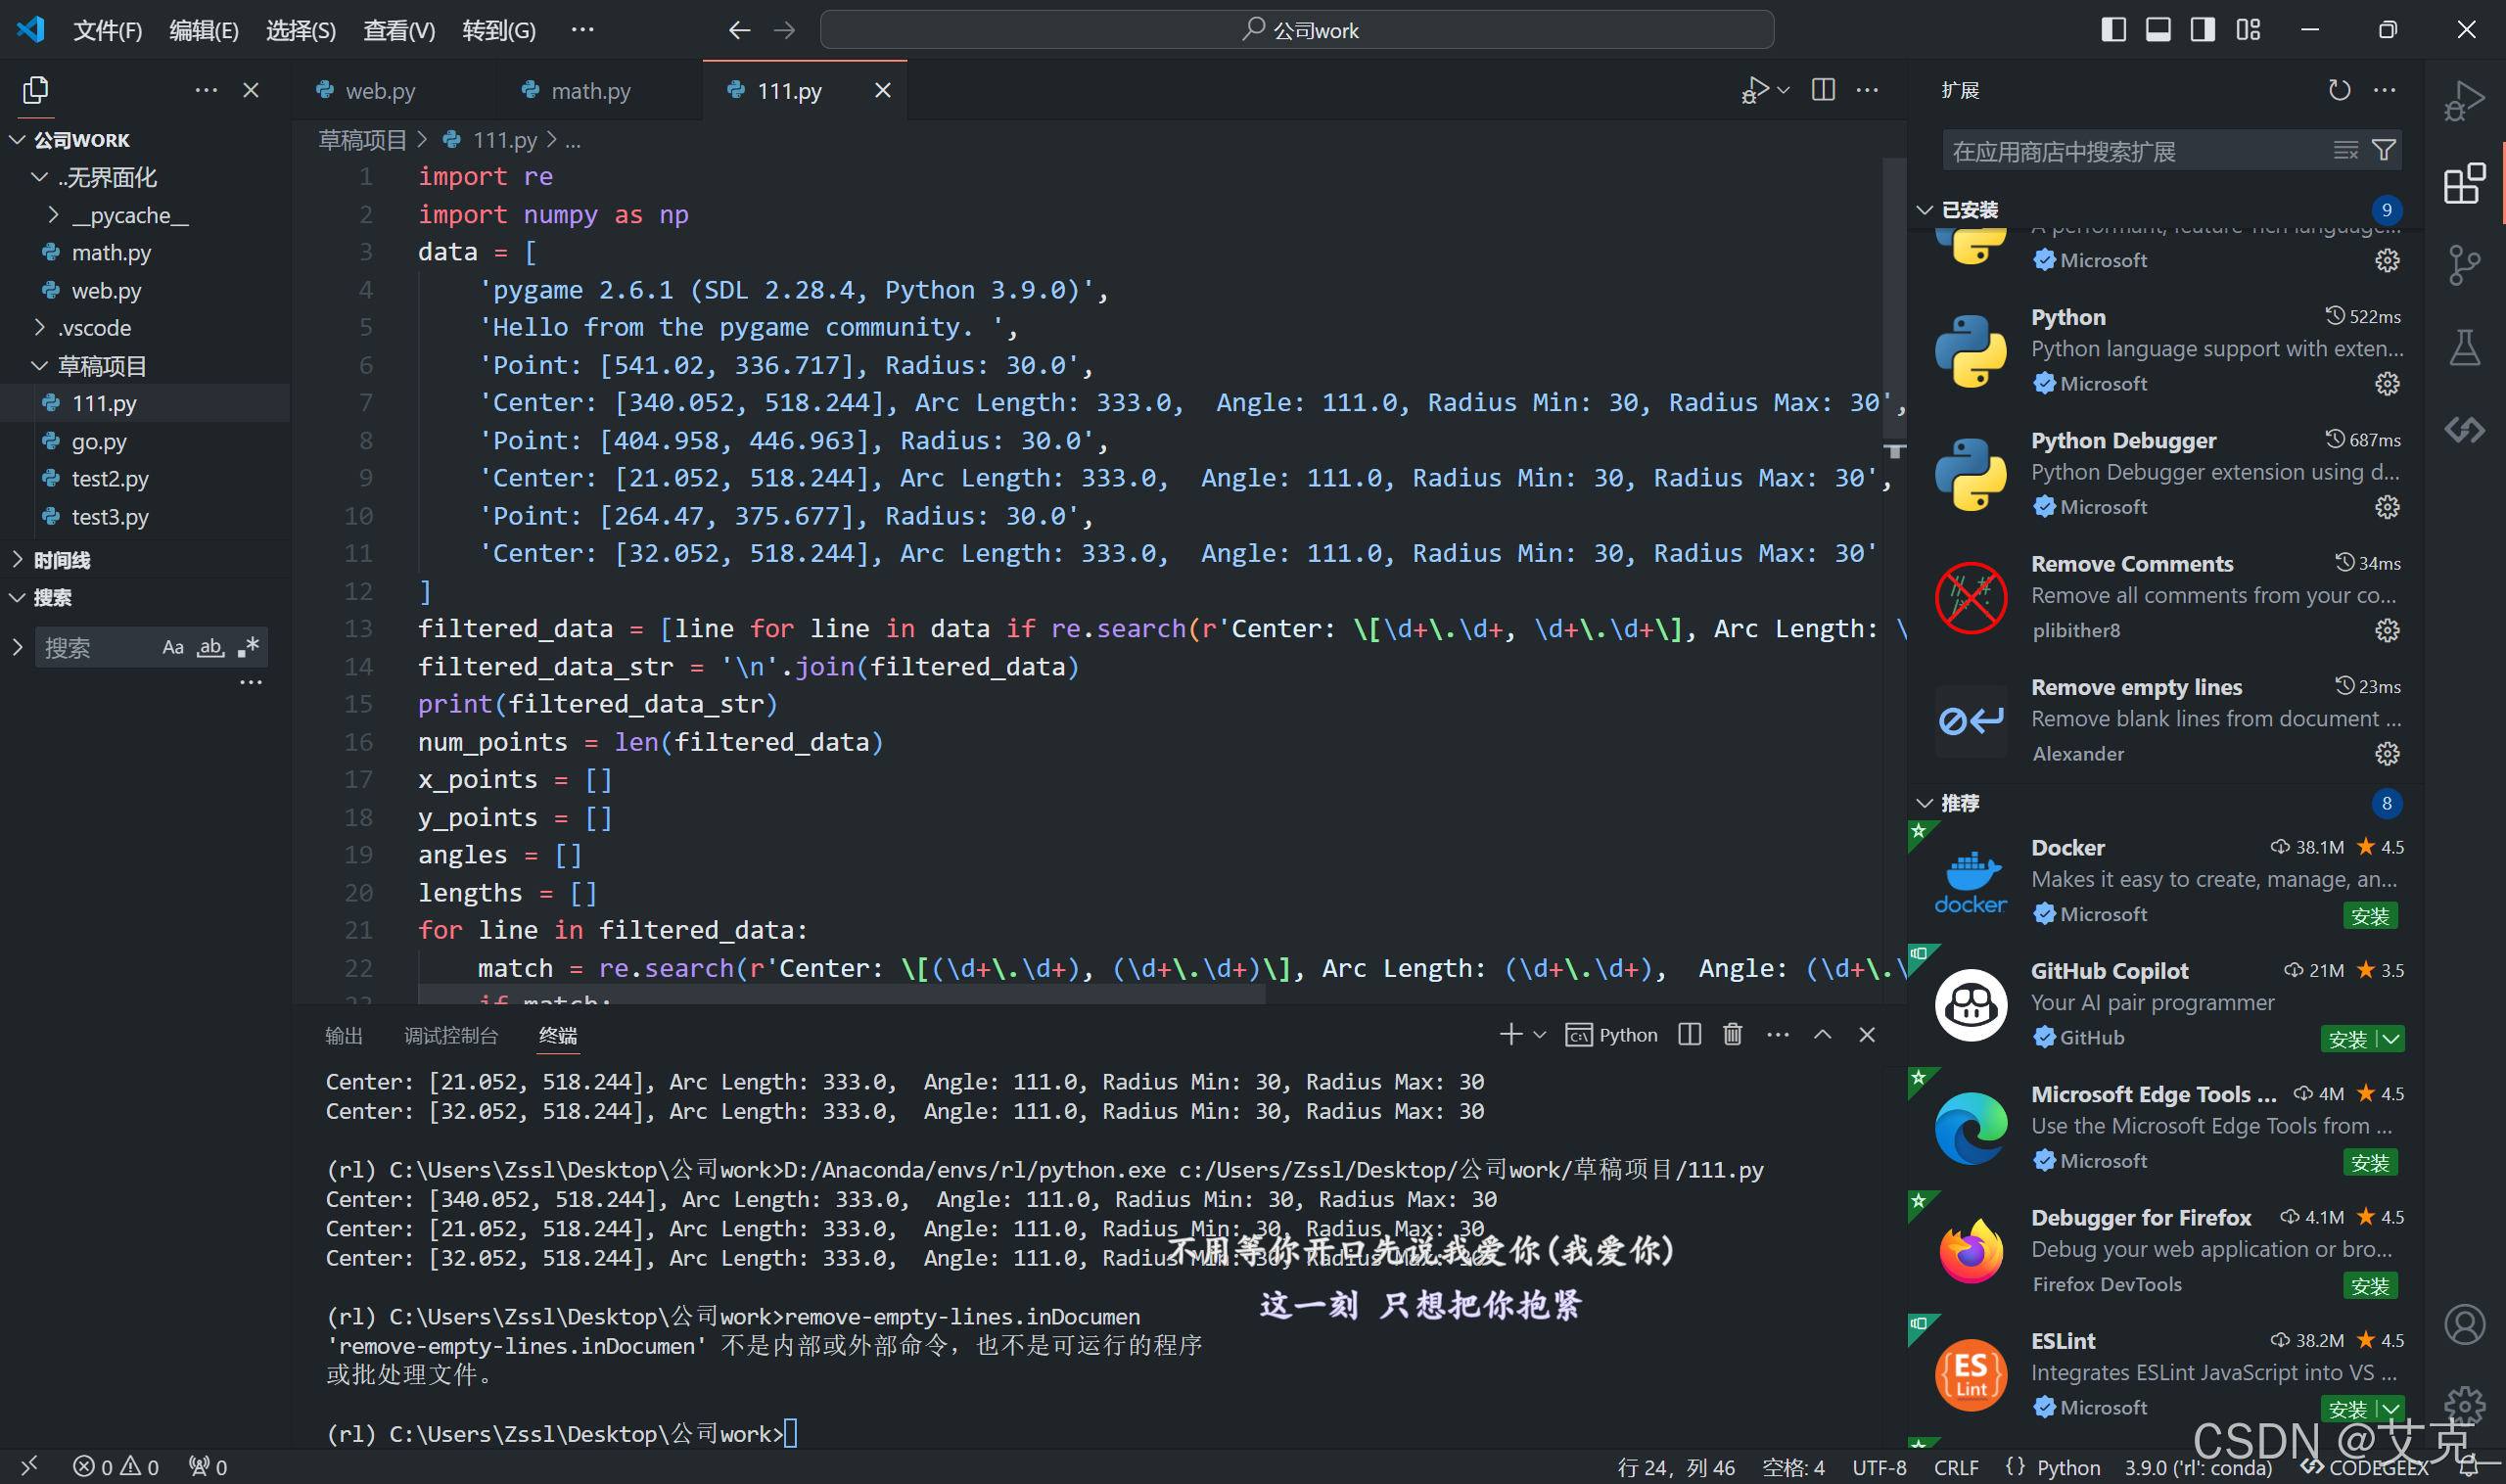Screen dimensions: 2506x1484
Task: Open the 查看(V) menu
Action: coord(398,31)
